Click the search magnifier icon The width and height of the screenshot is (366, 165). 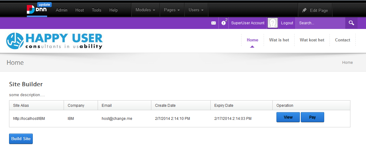pos(351,23)
